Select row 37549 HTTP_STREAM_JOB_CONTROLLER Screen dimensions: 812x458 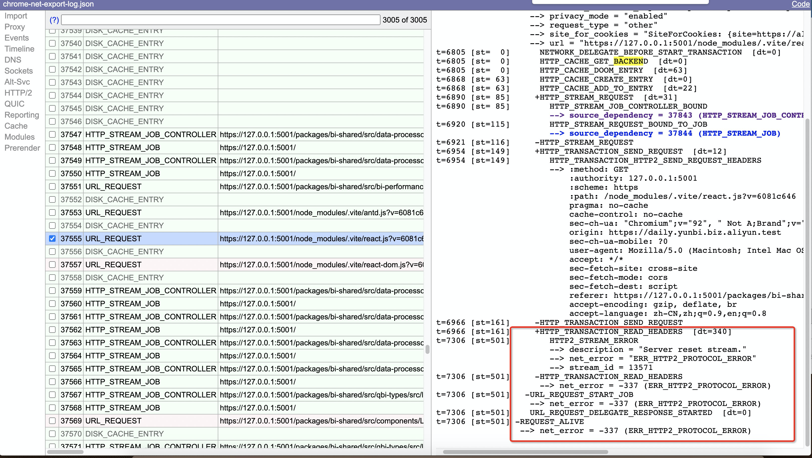[235, 160]
